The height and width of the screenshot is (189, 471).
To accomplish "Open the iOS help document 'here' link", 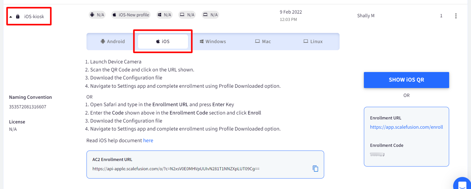I will click(148, 141).
